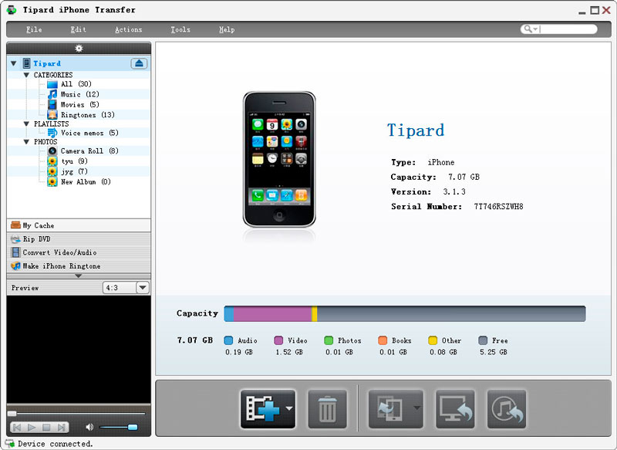This screenshot has width=617, height=450.
Task: Open the 4:3 aspect ratio dropdown
Action: (142, 288)
